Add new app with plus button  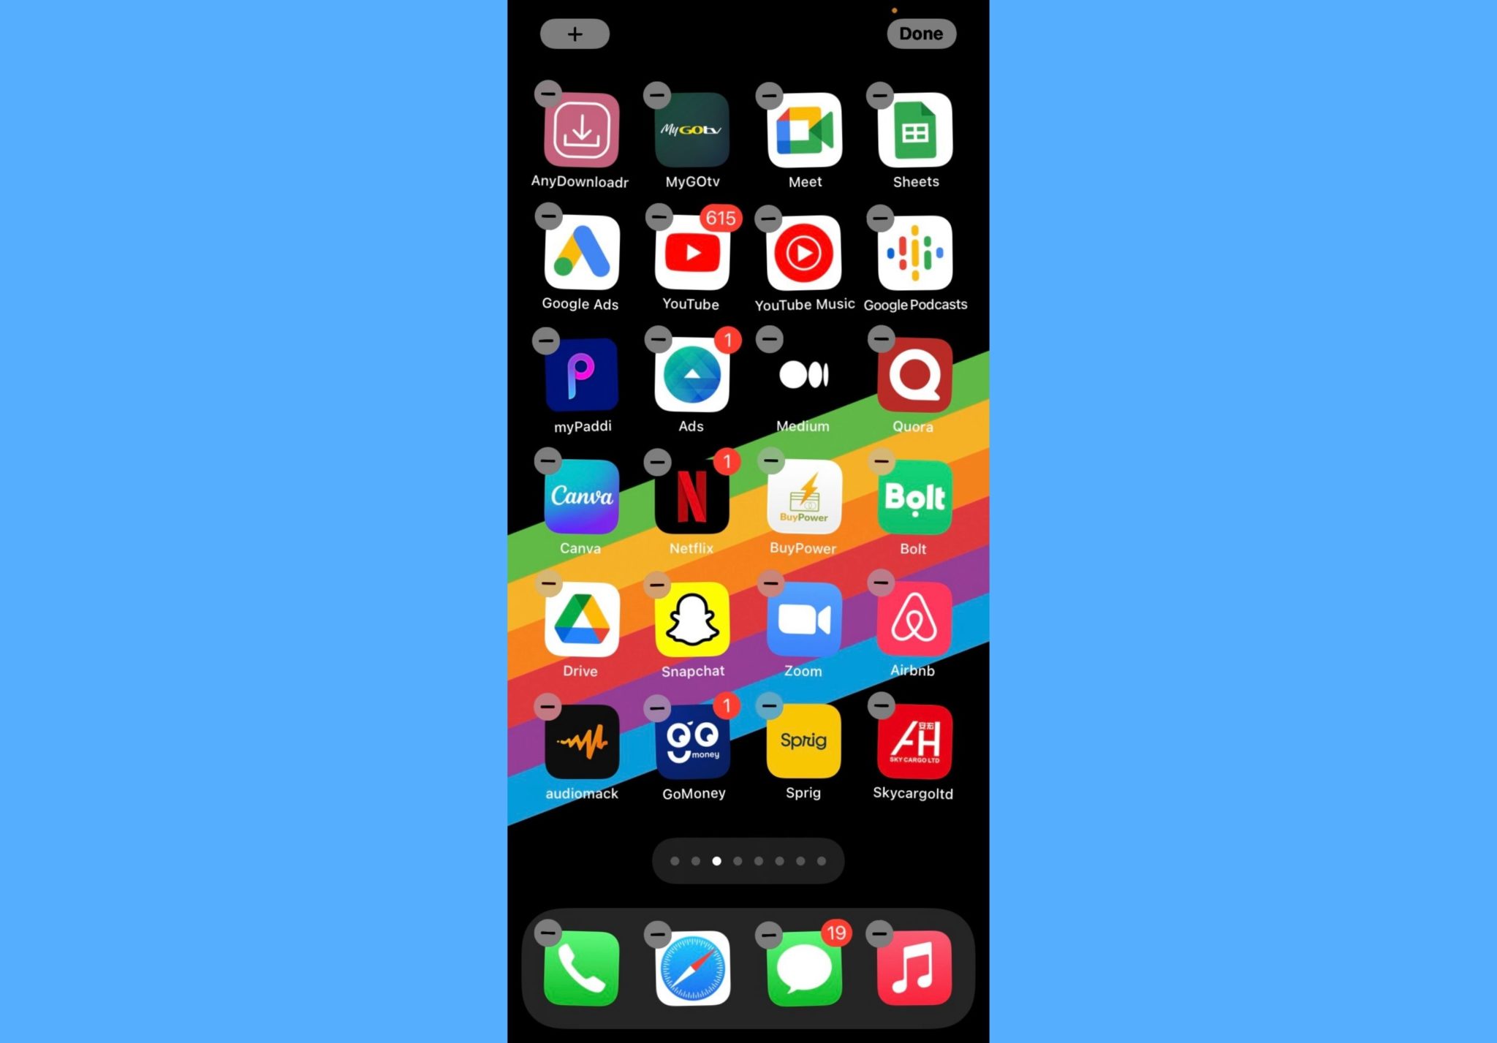[573, 33]
